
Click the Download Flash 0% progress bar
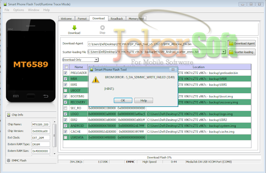coord(159,157)
